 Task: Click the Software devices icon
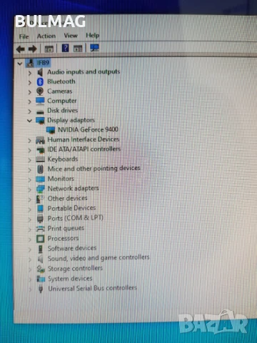41,249
